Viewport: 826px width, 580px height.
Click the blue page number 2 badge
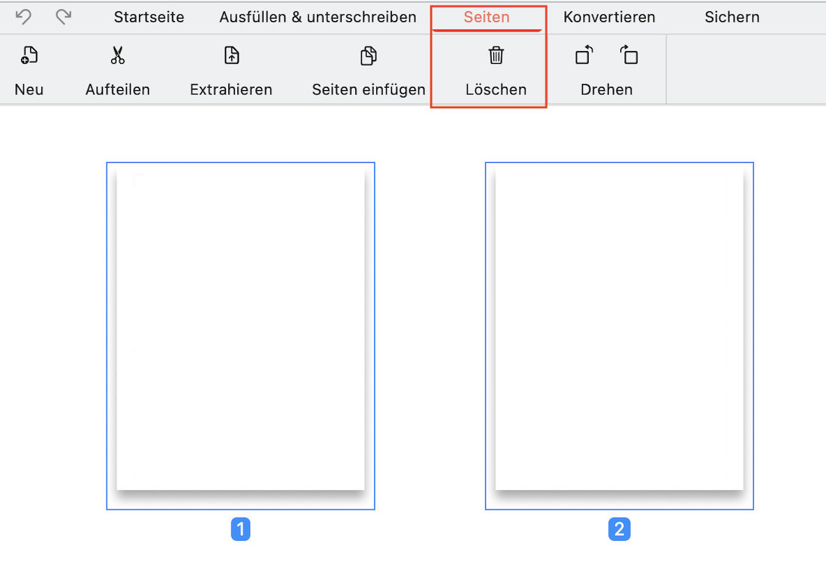[619, 530]
